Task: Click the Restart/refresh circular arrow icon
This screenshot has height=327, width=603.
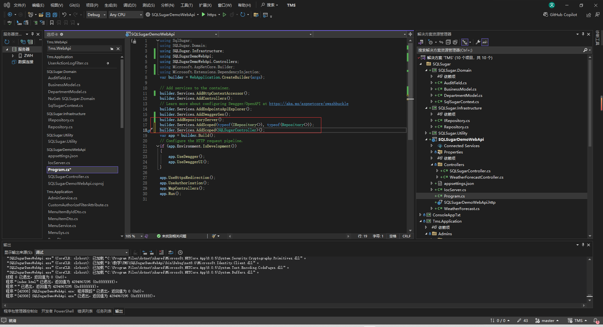Action: click(242, 14)
